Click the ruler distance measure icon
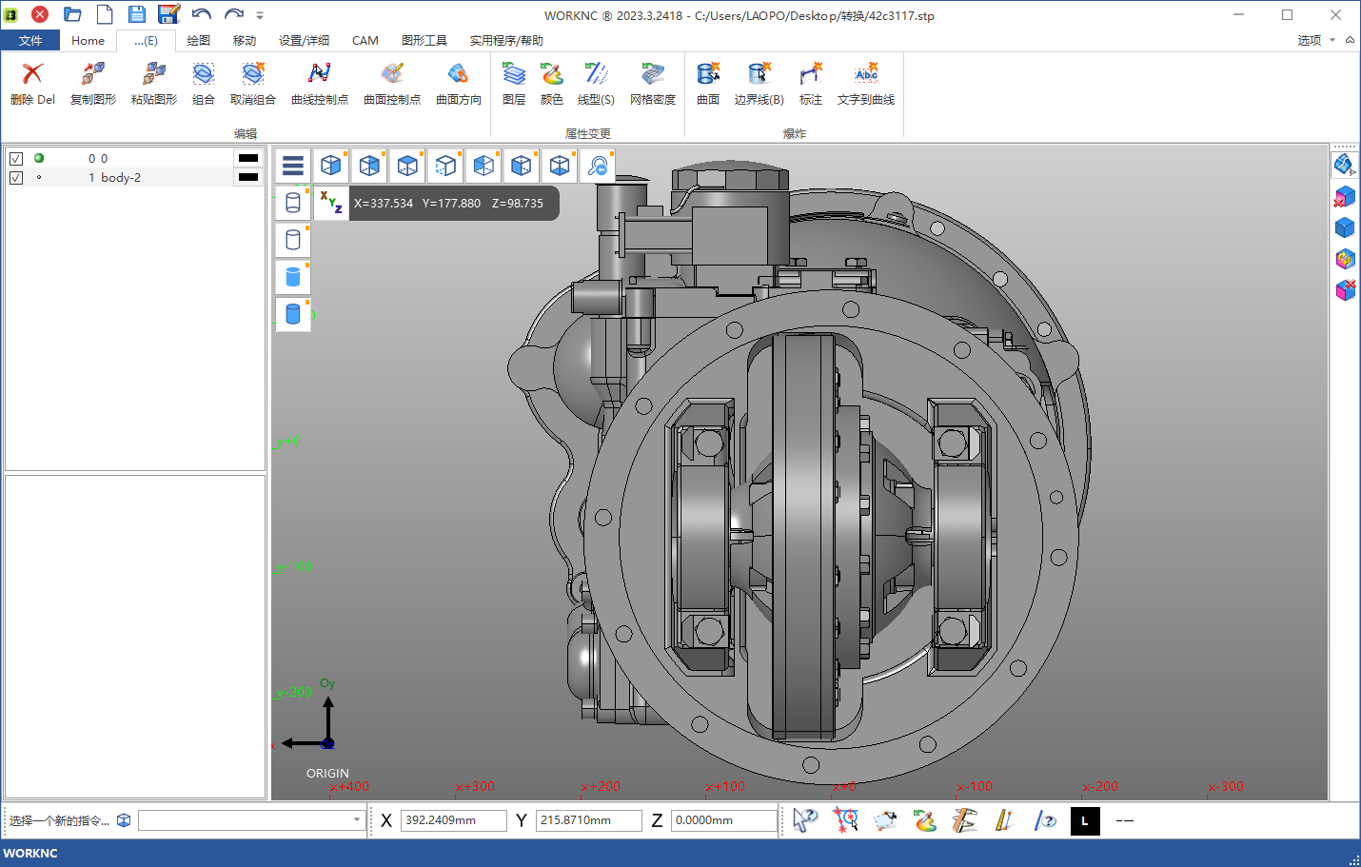This screenshot has width=1361, height=867. point(1004,820)
